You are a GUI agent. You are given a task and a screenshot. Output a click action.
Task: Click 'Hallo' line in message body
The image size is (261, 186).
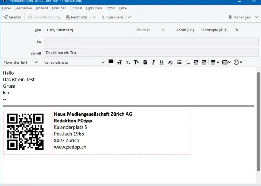point(8,73)
